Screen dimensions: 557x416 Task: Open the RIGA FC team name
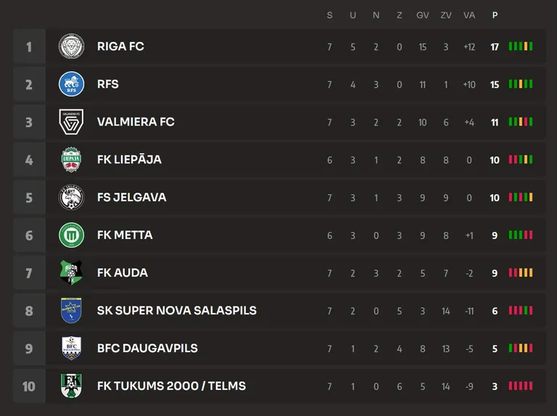point(120,46)
